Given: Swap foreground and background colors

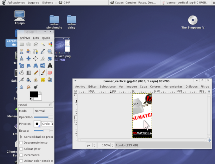Looking at the screenshot, I should point(40,93).
